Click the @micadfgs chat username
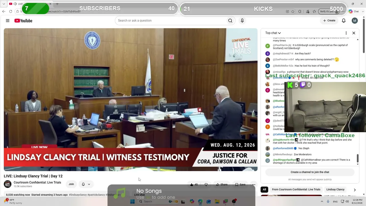Screen dimensions: 366x206 pyautogui.click(x=279, y=72)
